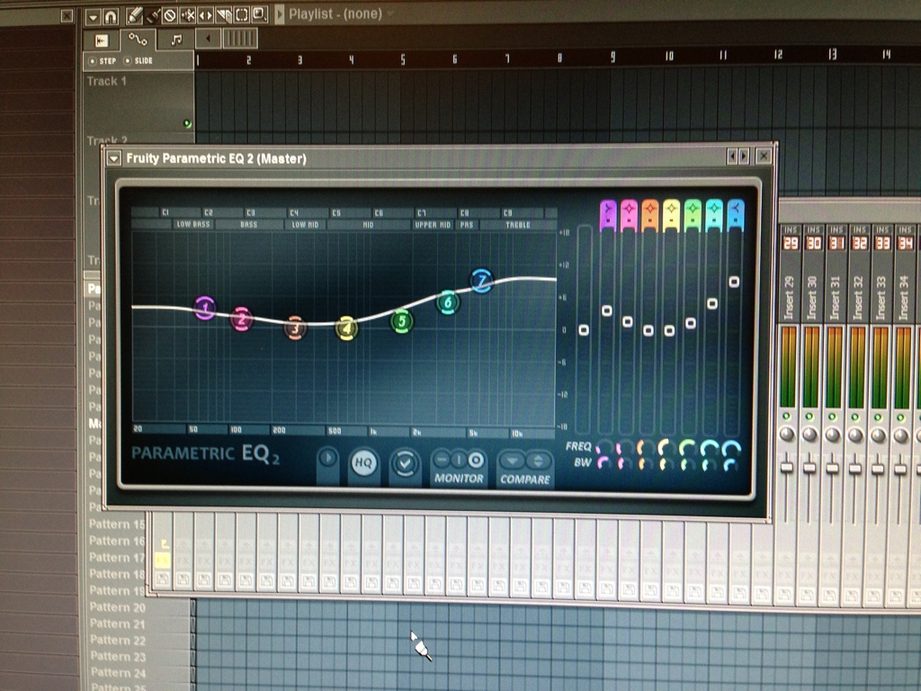Toggle the Insert 32 green mute light
This screenshot has width=921, height=691.
pyautogui.click(x=855, y=417)
